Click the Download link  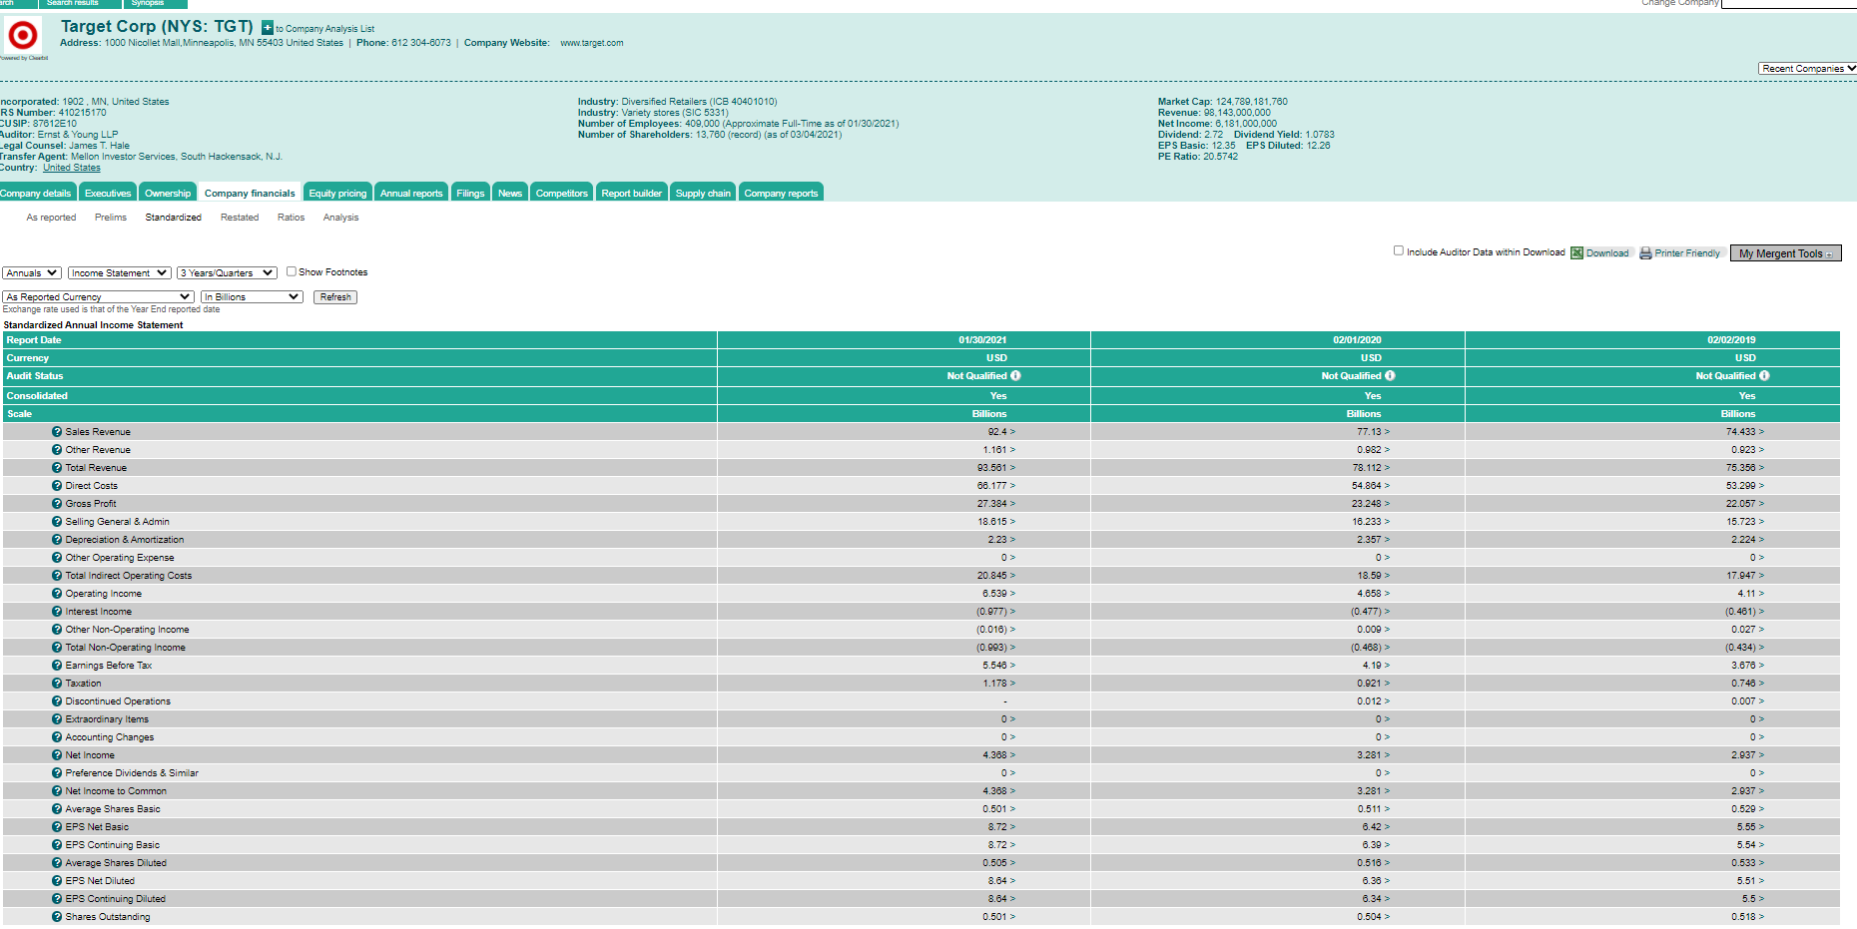coord(1607,253)
